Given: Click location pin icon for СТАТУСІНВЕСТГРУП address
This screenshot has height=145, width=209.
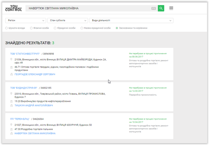Looking at the screenshot, I should click(x=11, y=59).
